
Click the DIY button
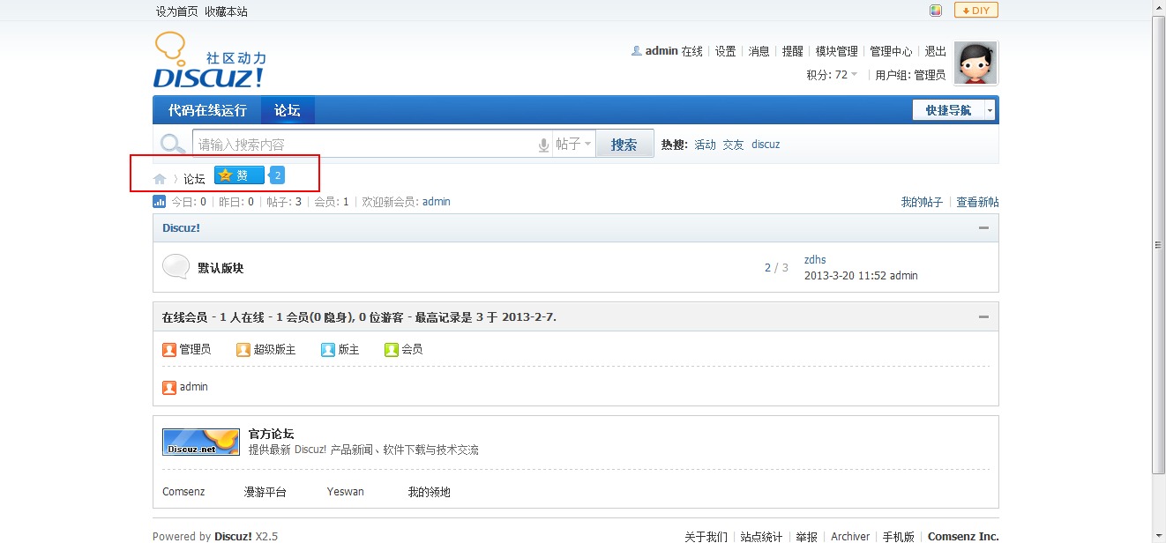click(x=976, y=11)
